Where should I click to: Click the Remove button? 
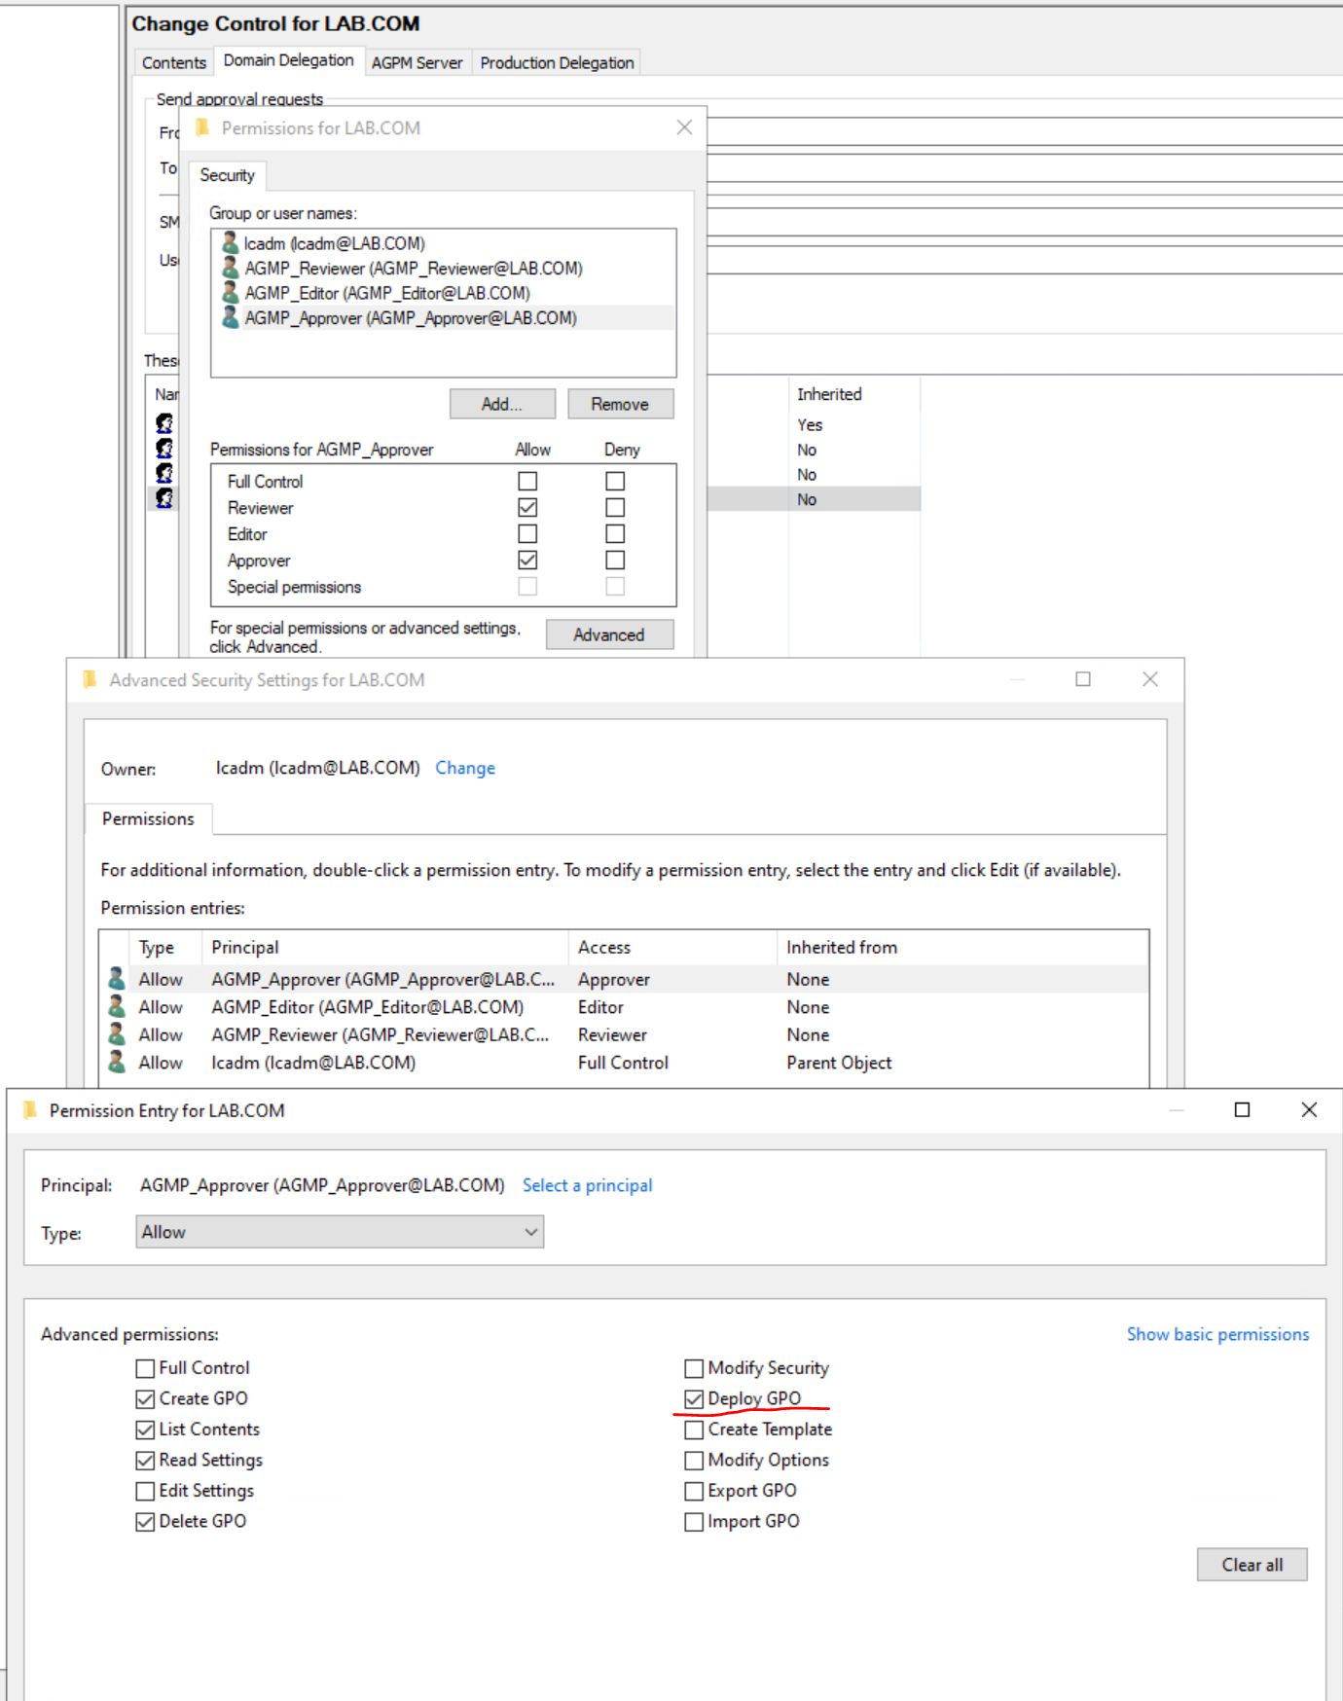click(x=620, y=404)
